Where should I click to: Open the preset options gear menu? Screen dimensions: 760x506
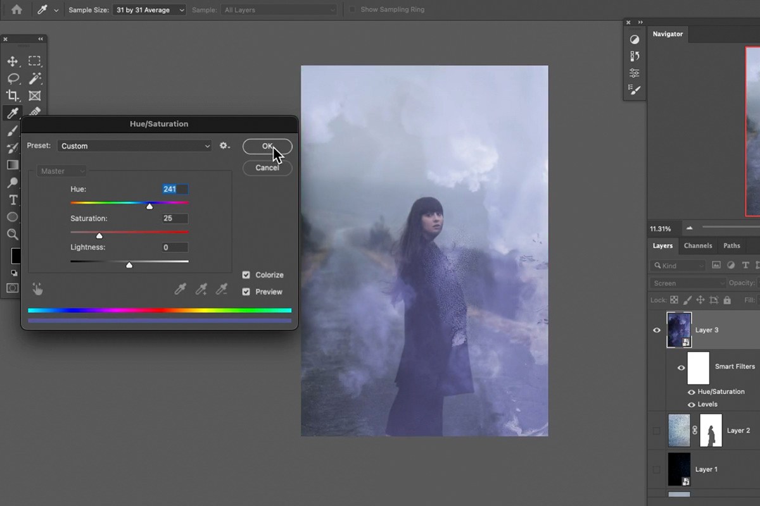224,146
